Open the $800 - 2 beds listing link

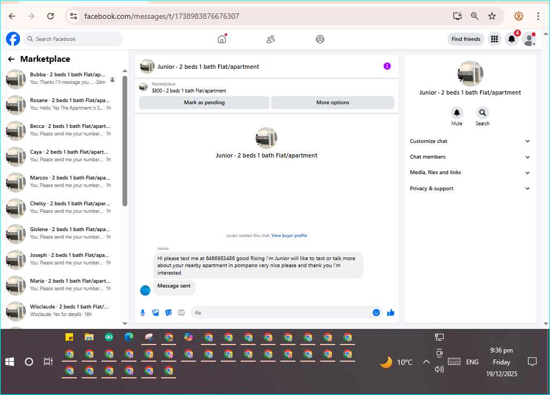click(x=189, y=91)
